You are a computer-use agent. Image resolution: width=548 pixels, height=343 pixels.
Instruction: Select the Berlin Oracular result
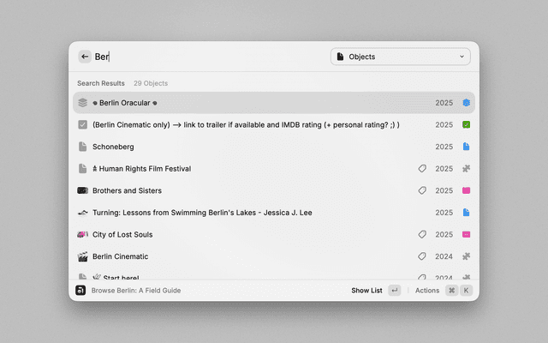coord(257,103)
